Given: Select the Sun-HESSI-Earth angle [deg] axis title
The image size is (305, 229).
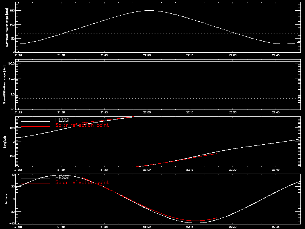Looking at the screenshot, I should pyautogui.click(x=7, y=27).
